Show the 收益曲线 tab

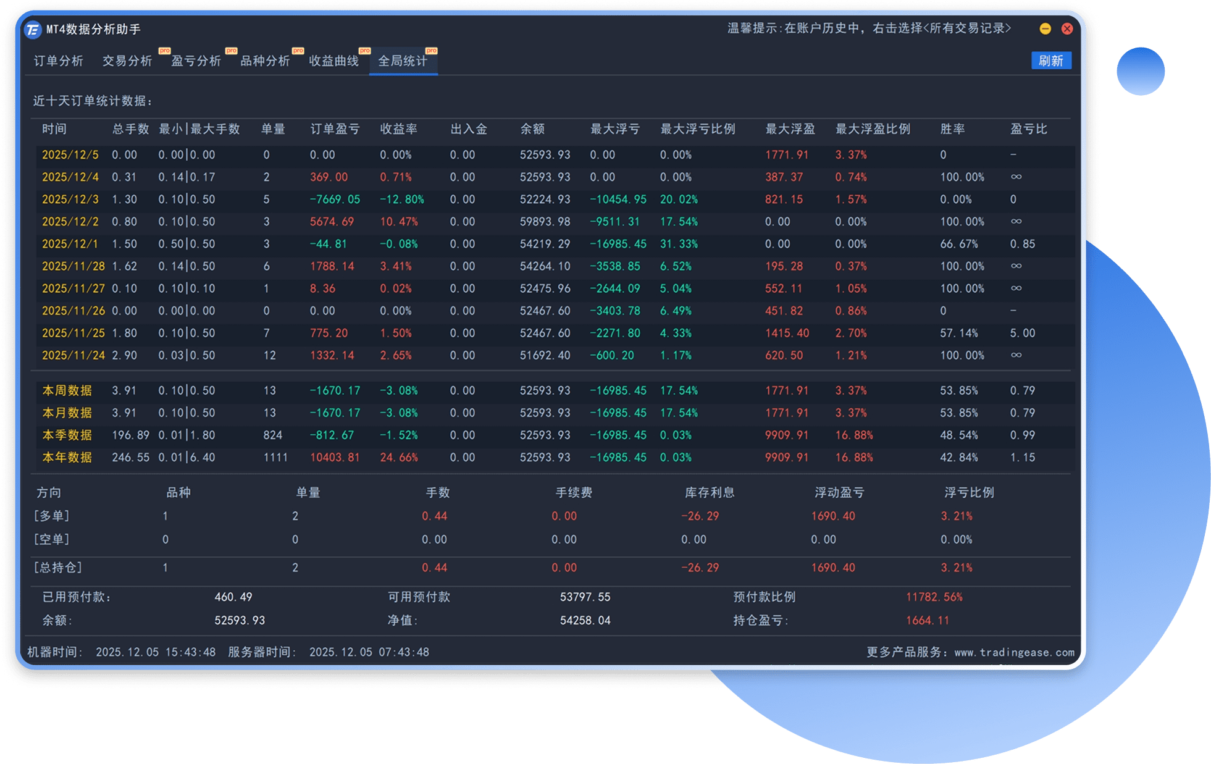tap(333, 61)
